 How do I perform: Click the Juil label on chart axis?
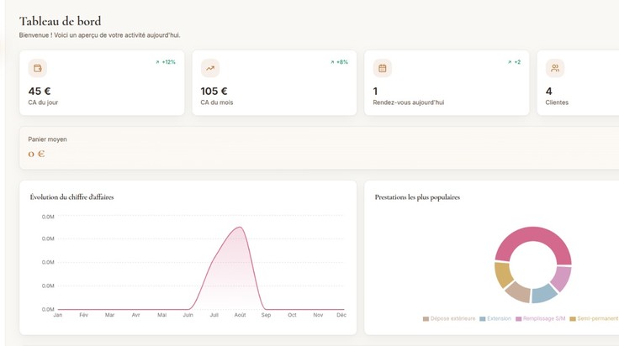pyautogui.click(x=214, y=315)
